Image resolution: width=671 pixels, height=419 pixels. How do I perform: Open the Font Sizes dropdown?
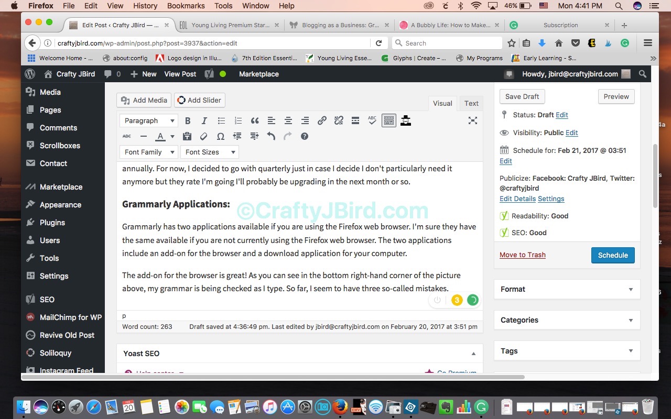209,152
